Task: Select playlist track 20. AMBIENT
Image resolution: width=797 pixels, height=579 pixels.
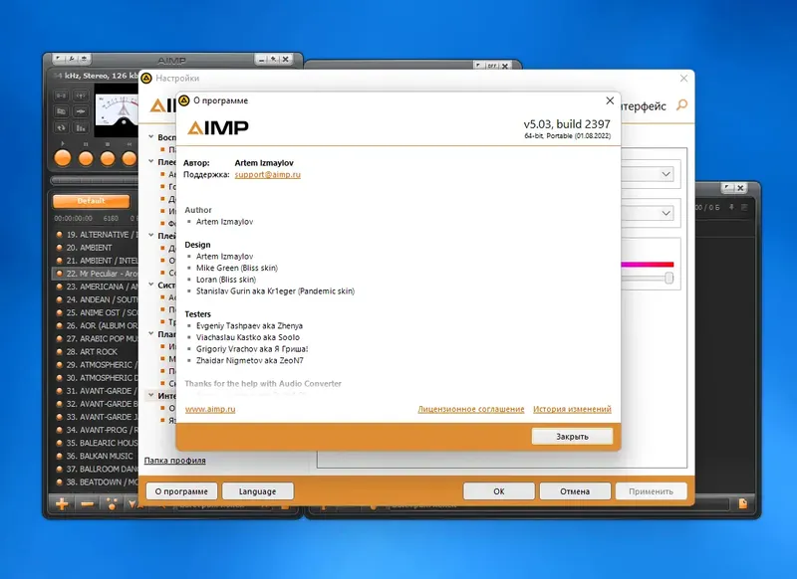Action: click(x=97, y=248)
